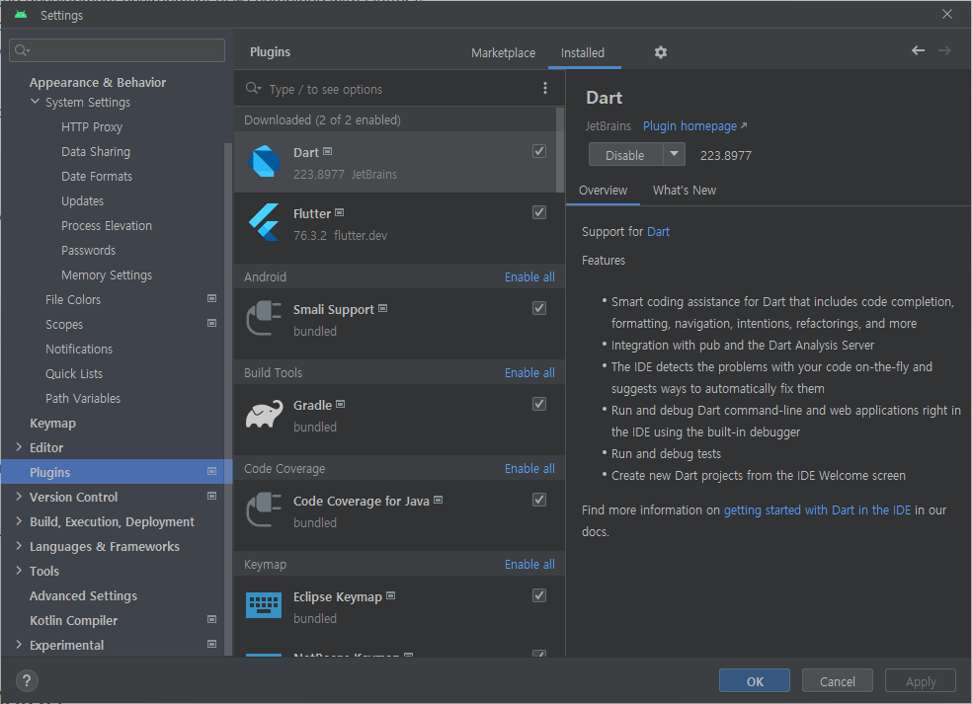The height and width of the screenshot is (704, 972).
Task: Click the small badge icon next to Flutter name
Action: (x=339, y=212)
